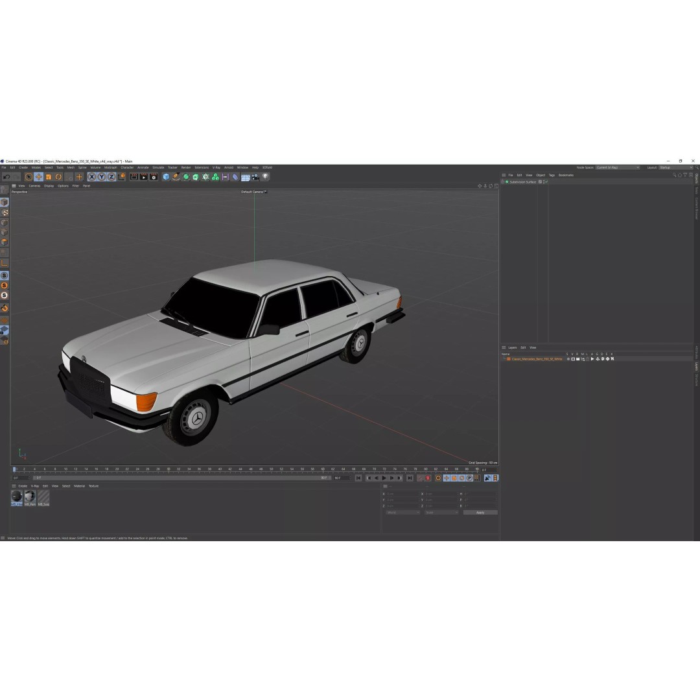The image size is (700, 700).
Task: Select the Live Selection tool
Action: point(29,177)
